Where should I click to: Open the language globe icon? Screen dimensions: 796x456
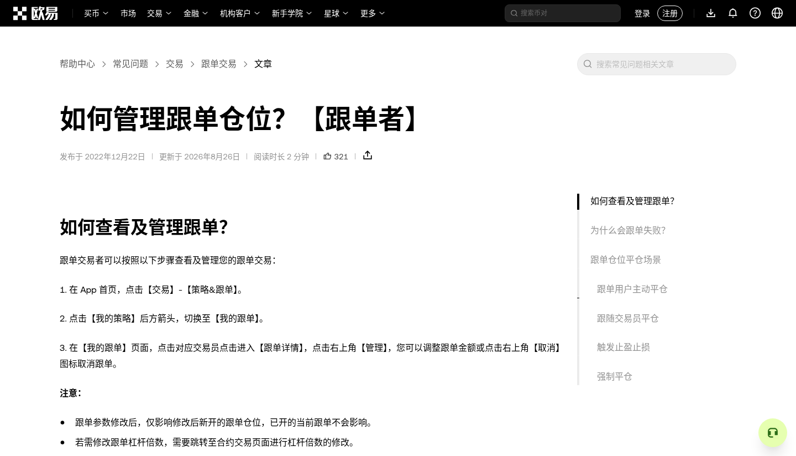[x=777, y=13]
